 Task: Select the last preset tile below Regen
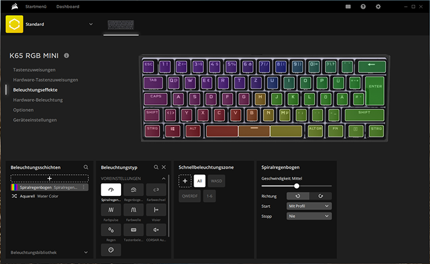tap(111, 250)
